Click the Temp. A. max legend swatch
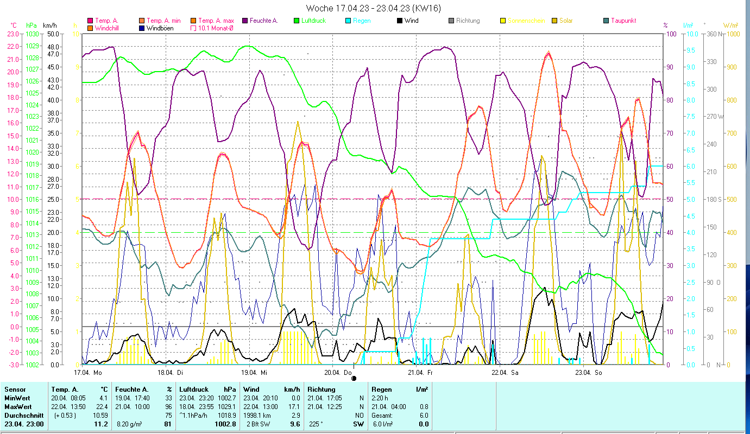Image resolution: width=750 pixels, height=434 pixels. [193, 21]
